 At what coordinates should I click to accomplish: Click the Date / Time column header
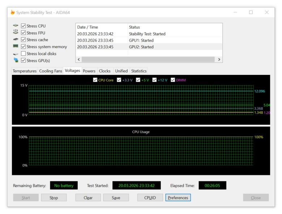click(x=102, y=27)
